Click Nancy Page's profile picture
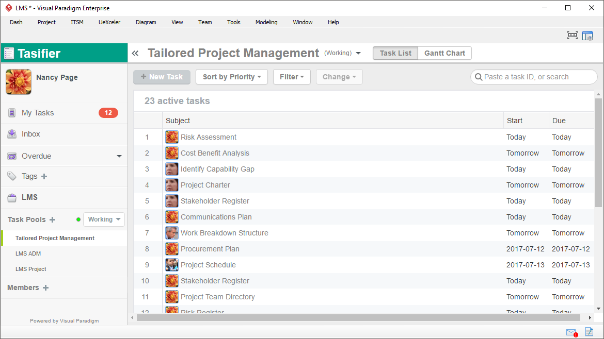 click(x=19, y=82)
